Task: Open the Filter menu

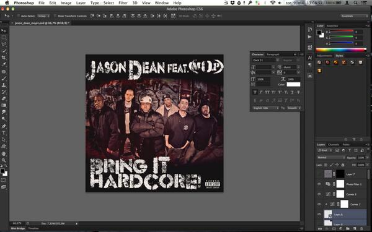Action: tap(123, 3)
